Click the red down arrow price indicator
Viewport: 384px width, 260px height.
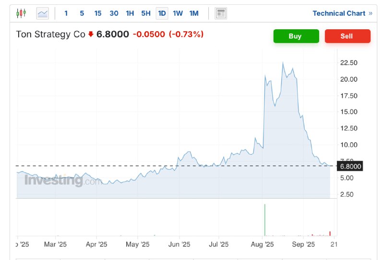pyautogui.click(x=91, y=35)
